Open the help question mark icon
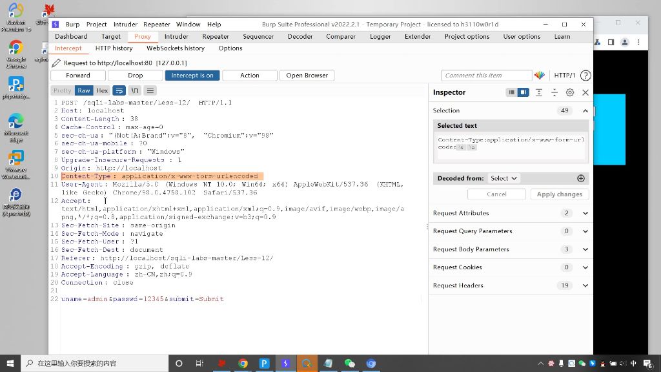 tap(585, 75)
